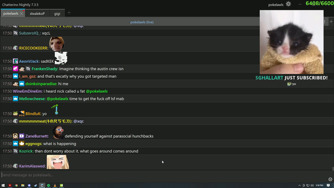Image resolution: width=334 pixels, height=188 pixels.
Task: Click the chat scrollbar near the bottom
Action: tap(333, 169)
